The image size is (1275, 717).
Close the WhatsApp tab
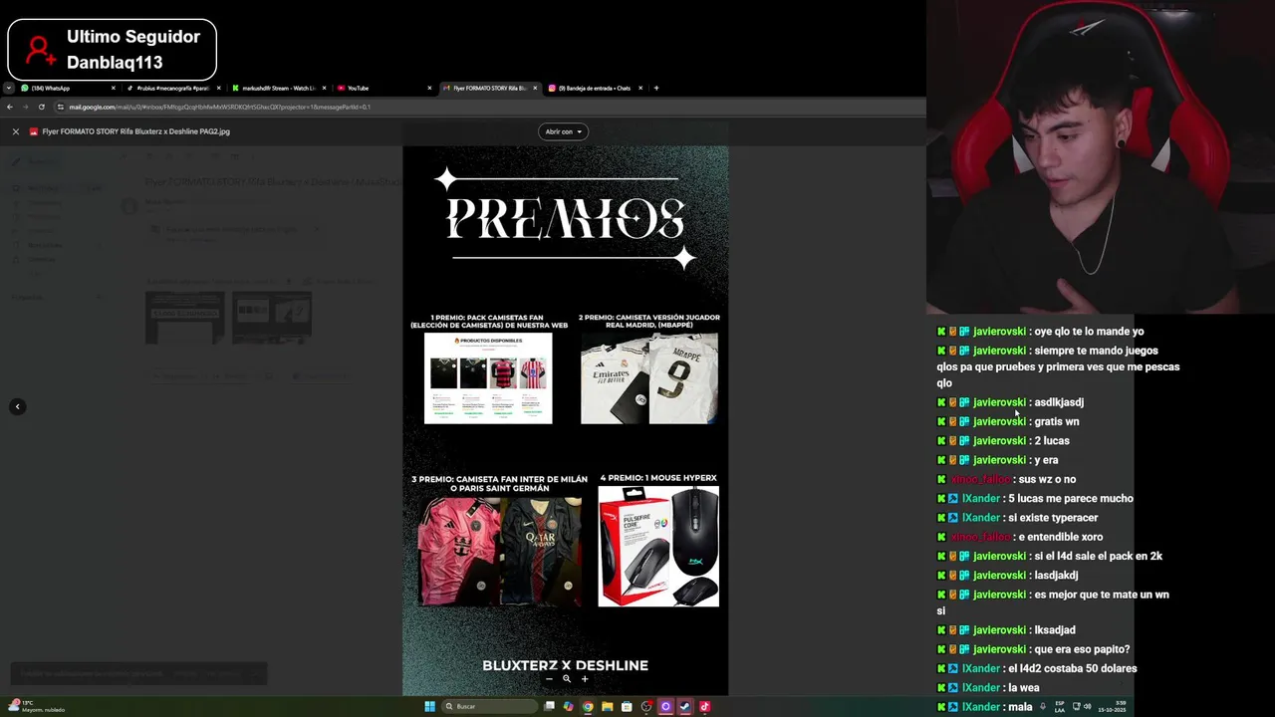tap(113, 88)
